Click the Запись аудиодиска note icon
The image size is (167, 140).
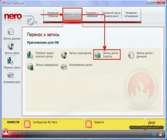(64, 55)
